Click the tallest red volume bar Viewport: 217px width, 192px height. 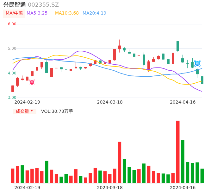(178, 152)
